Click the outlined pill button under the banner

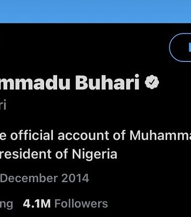(x=180, y=47)
